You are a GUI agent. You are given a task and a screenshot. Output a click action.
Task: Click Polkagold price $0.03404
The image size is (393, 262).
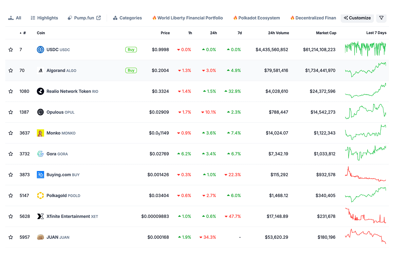[159, 196]
